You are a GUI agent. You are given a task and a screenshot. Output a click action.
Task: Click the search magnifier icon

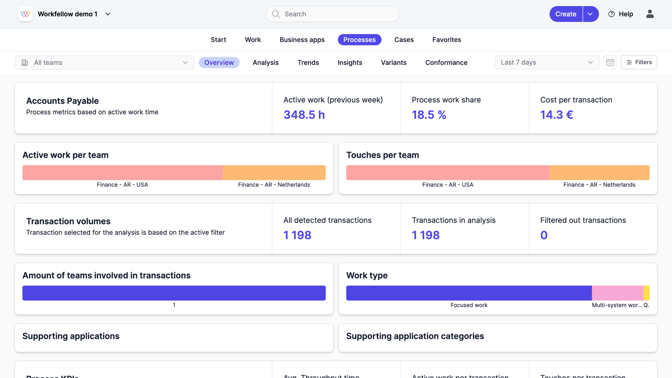(276, 14)
